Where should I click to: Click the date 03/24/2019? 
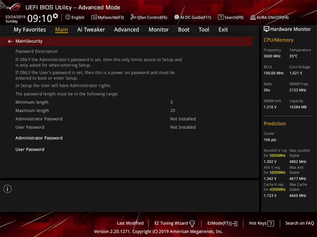pos(15,17)
